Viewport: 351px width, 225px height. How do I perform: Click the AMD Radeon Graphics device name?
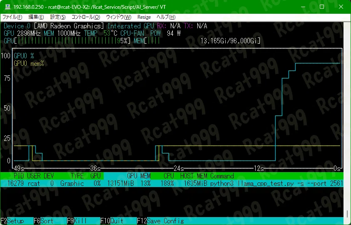69,26
